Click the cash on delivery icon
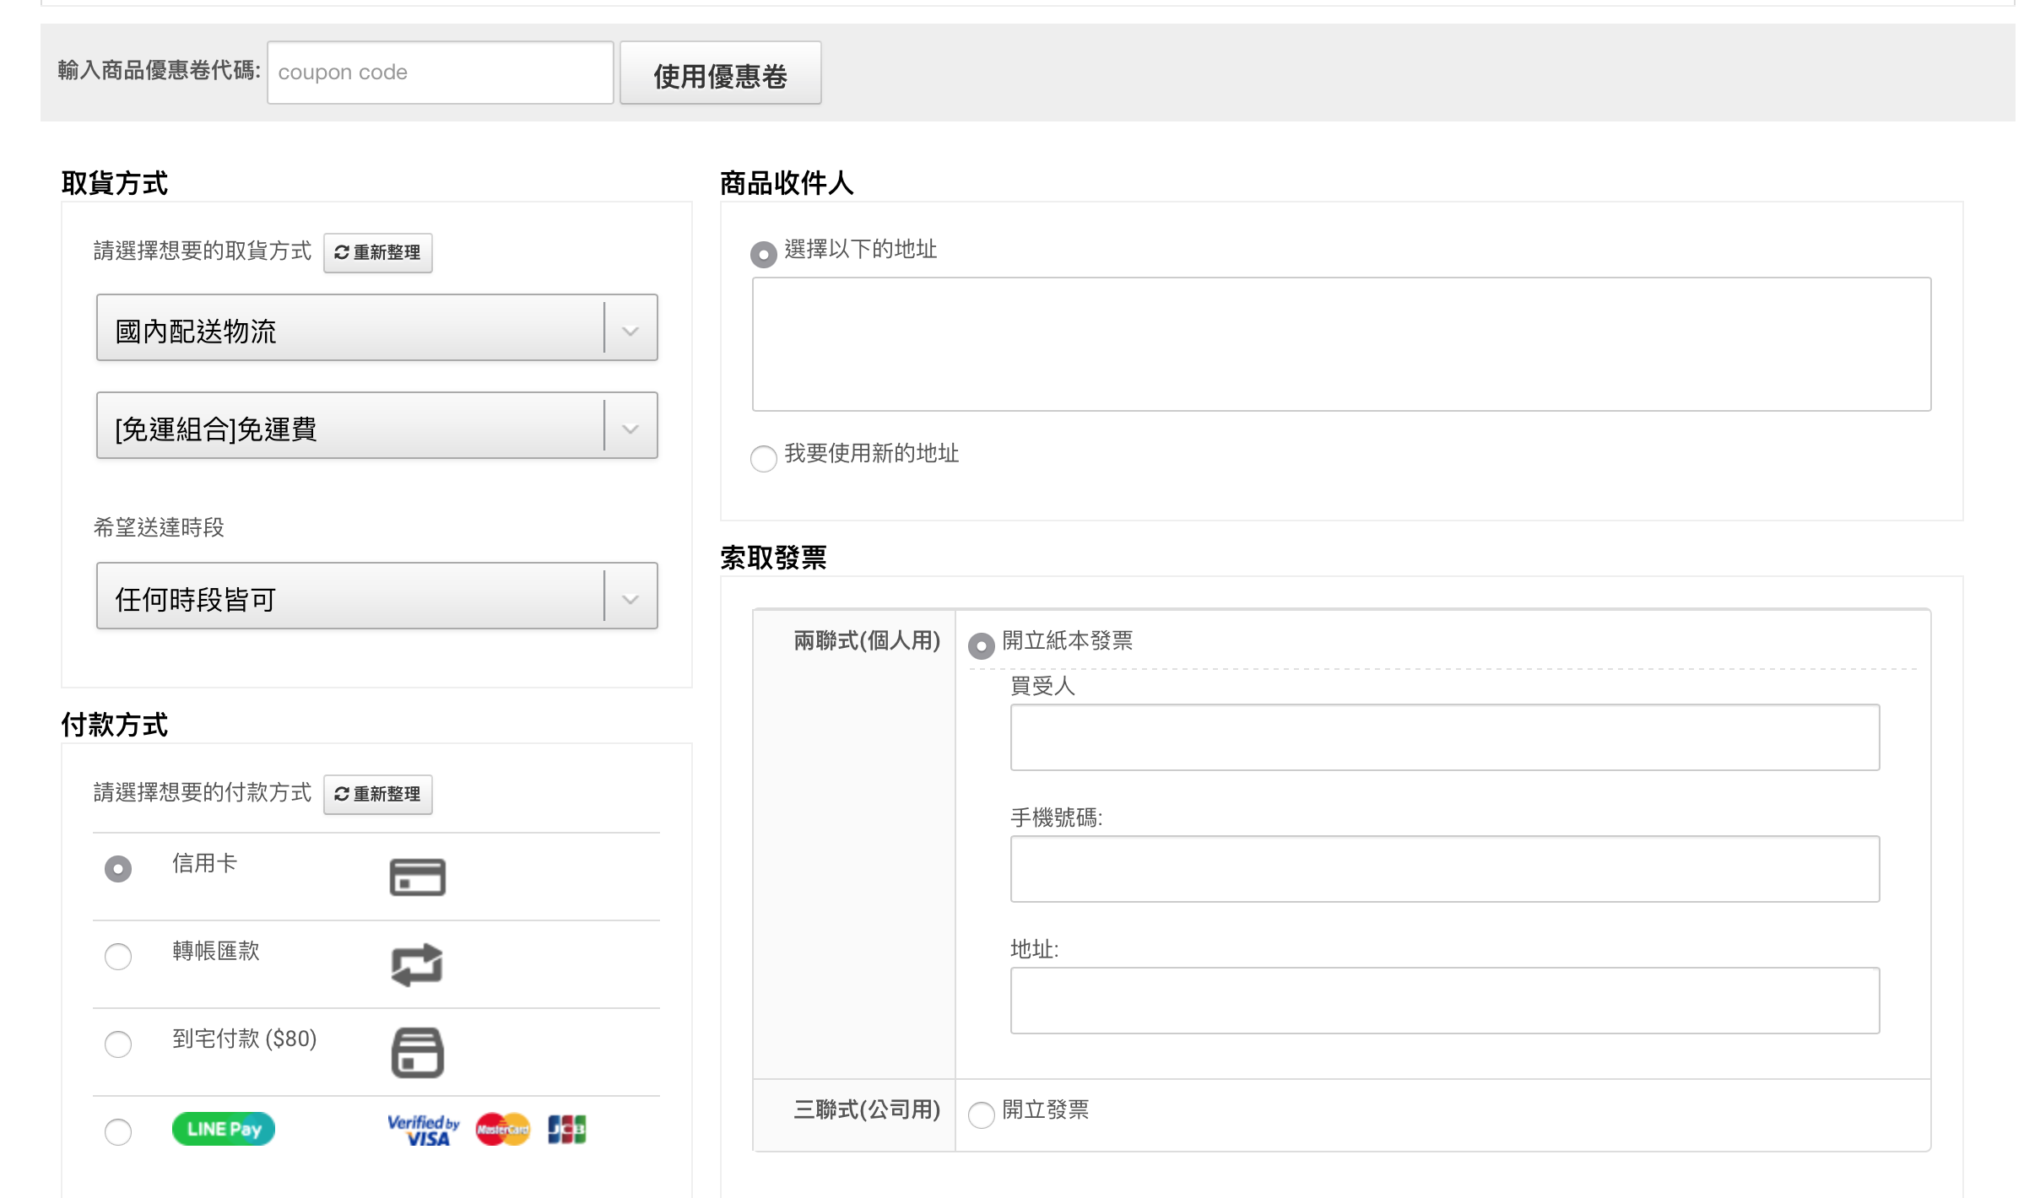 coord(417,1052)
